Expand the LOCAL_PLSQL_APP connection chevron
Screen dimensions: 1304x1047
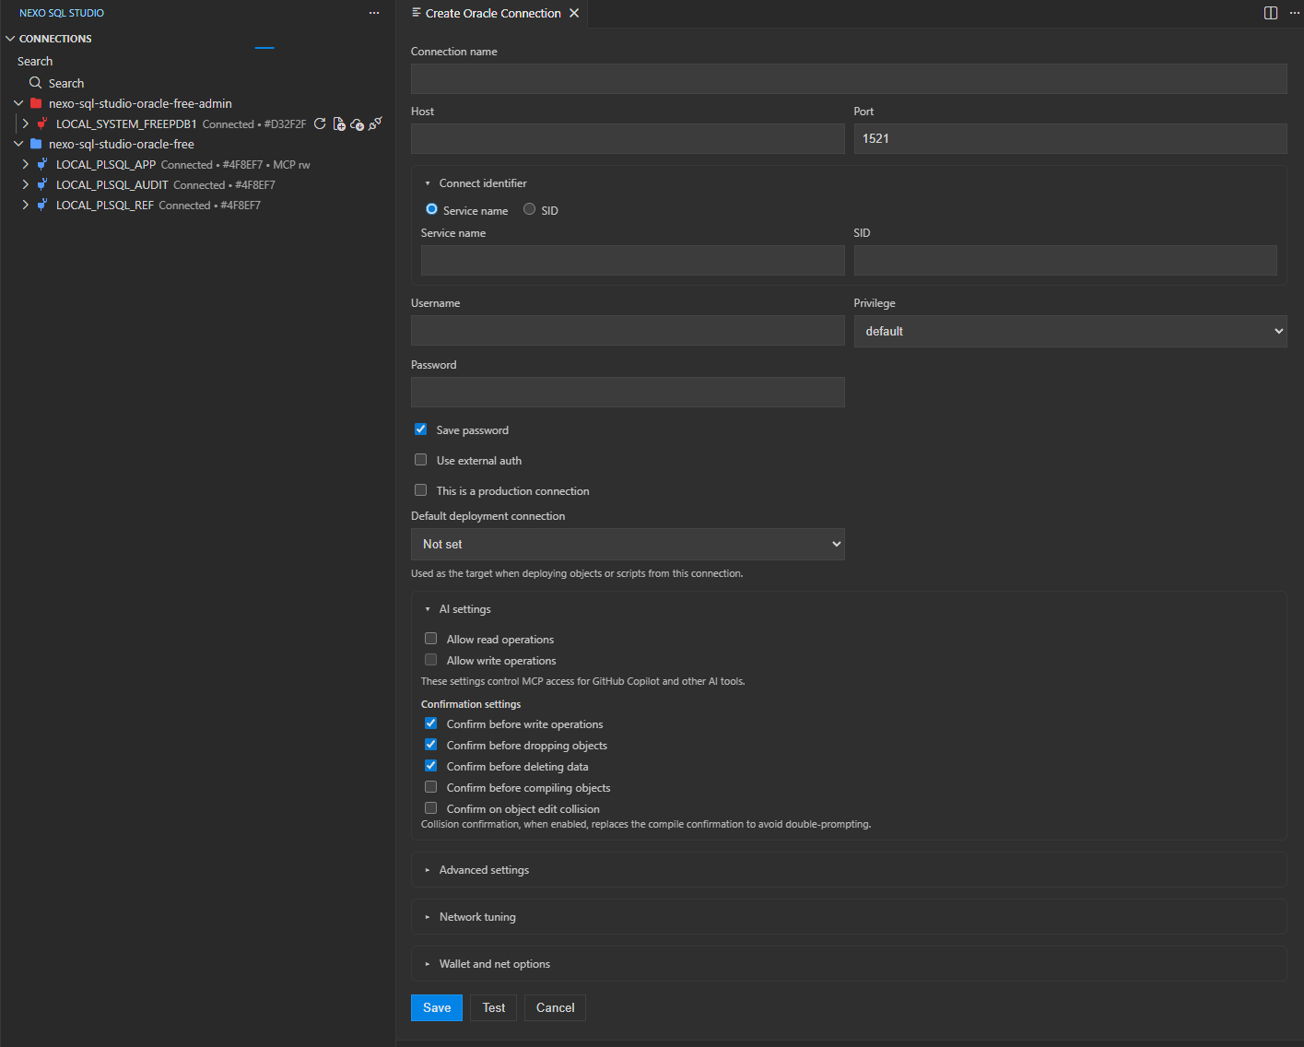pyautogui.click(x=26, y=164)
